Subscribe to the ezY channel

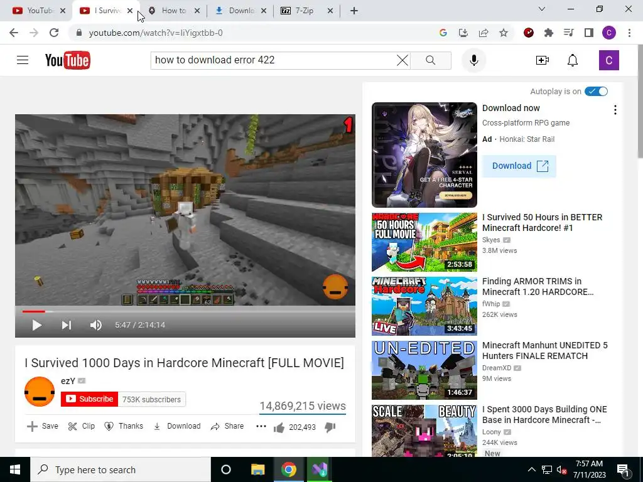[x=89, y=399]
